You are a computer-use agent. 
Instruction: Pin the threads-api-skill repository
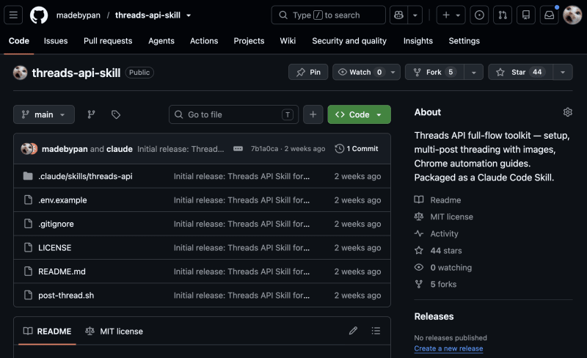point(308,72)
